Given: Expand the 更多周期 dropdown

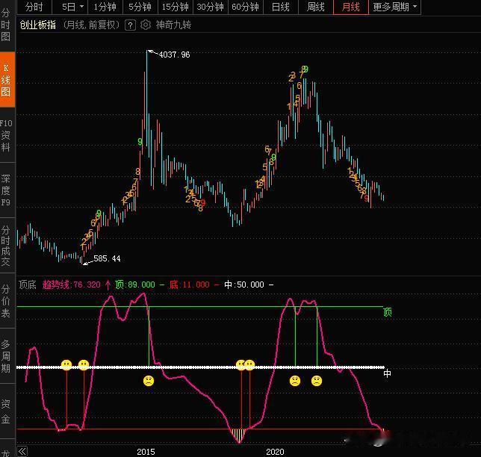Looking at the screenshot, I should 395,7.
